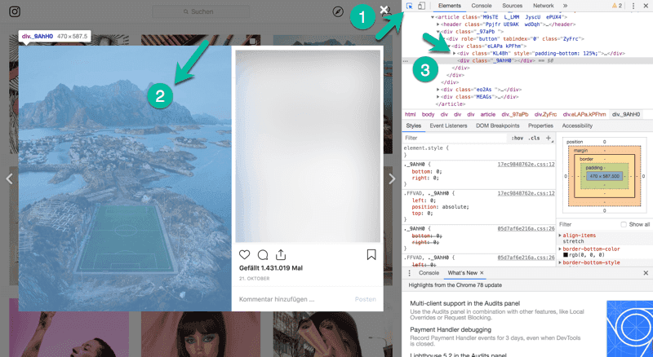This screenshot has height=357, width=653.
Task: Select the div._97aPb breadcrumb
Action: pos(515,114)
